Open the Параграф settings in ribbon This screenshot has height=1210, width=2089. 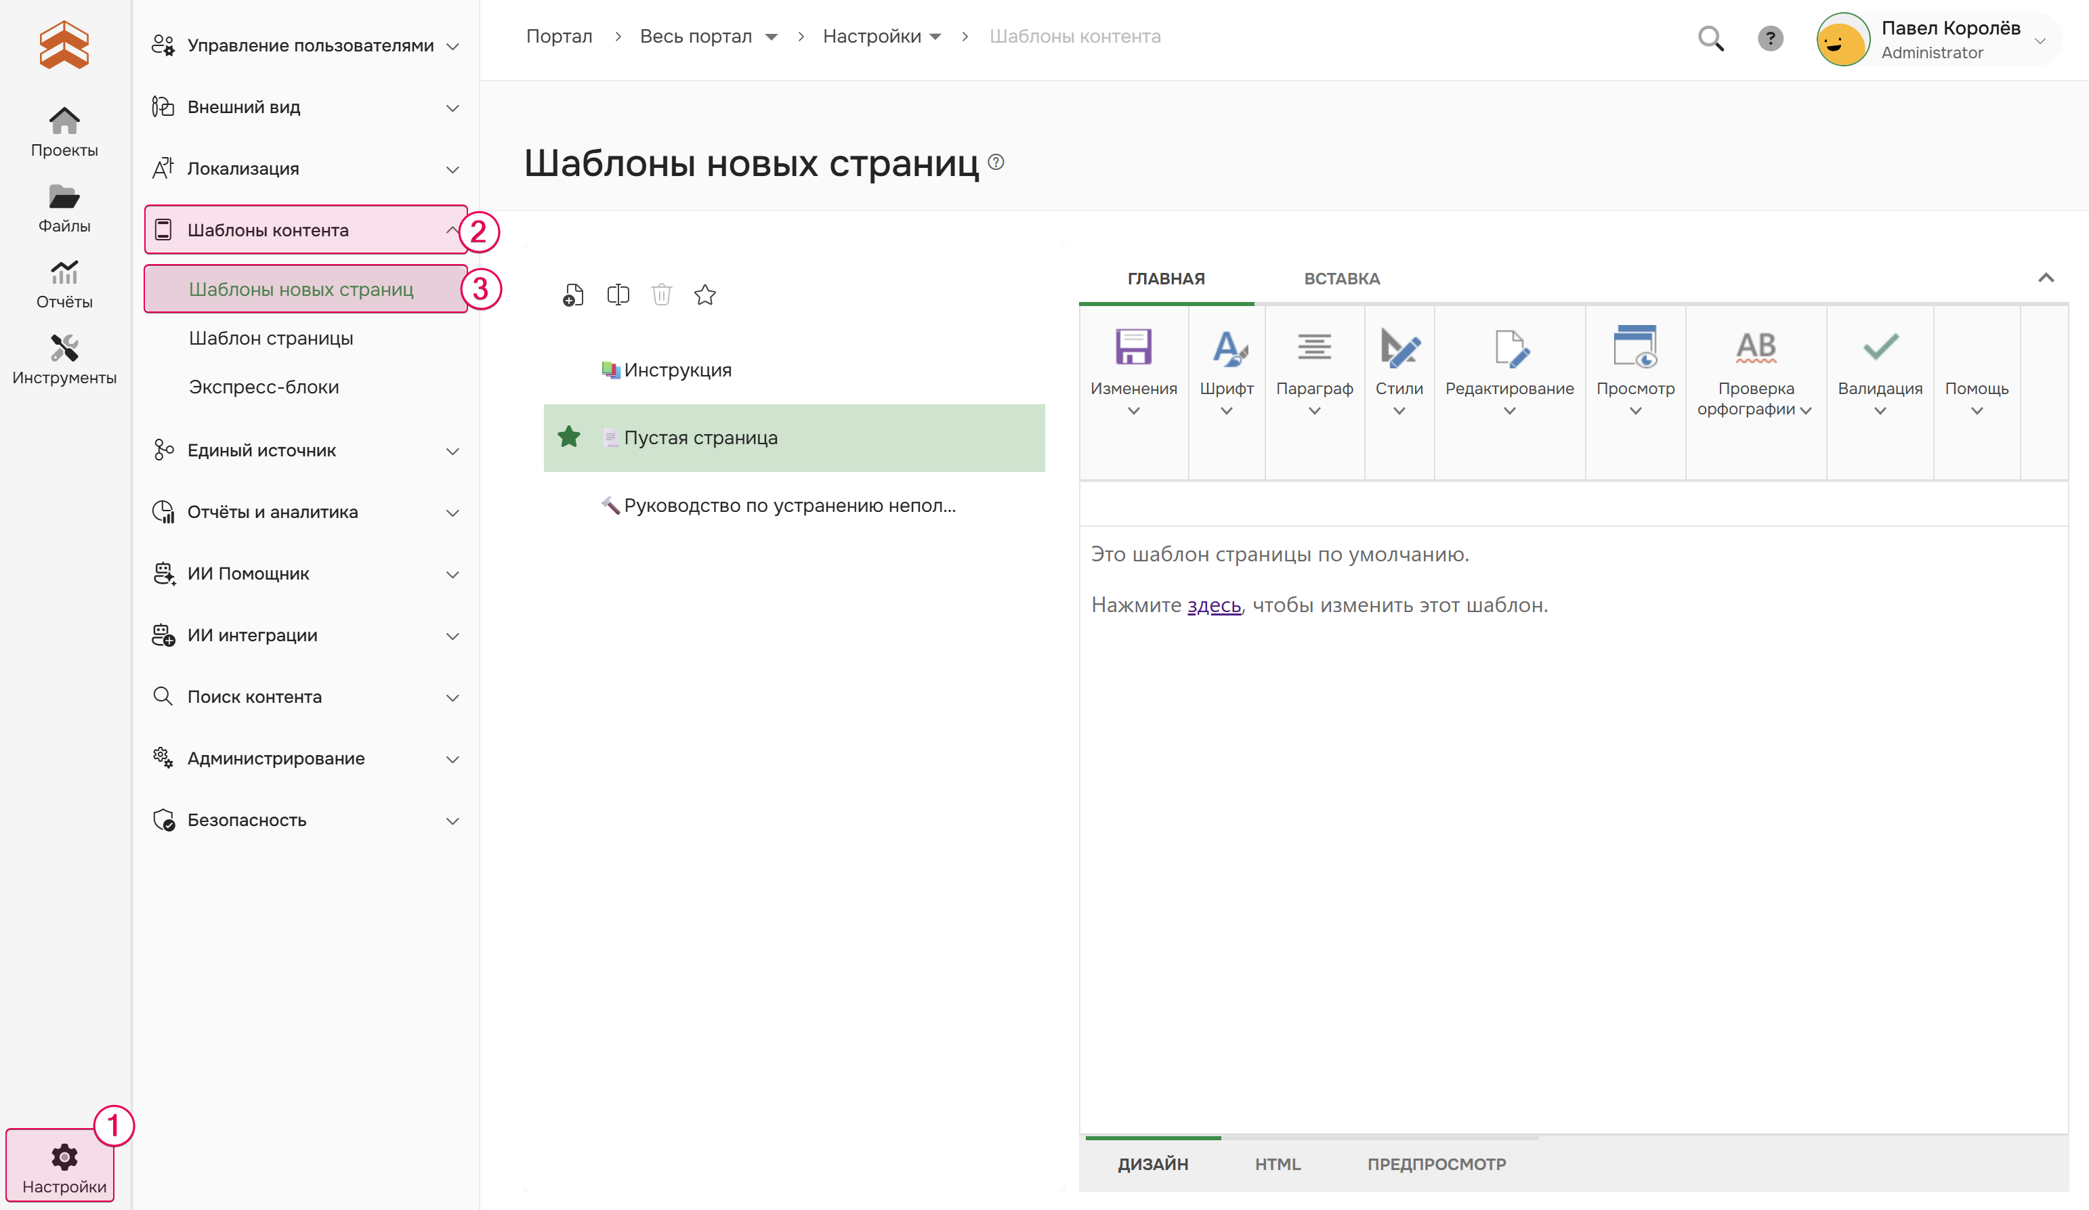tap(1315, 369)
